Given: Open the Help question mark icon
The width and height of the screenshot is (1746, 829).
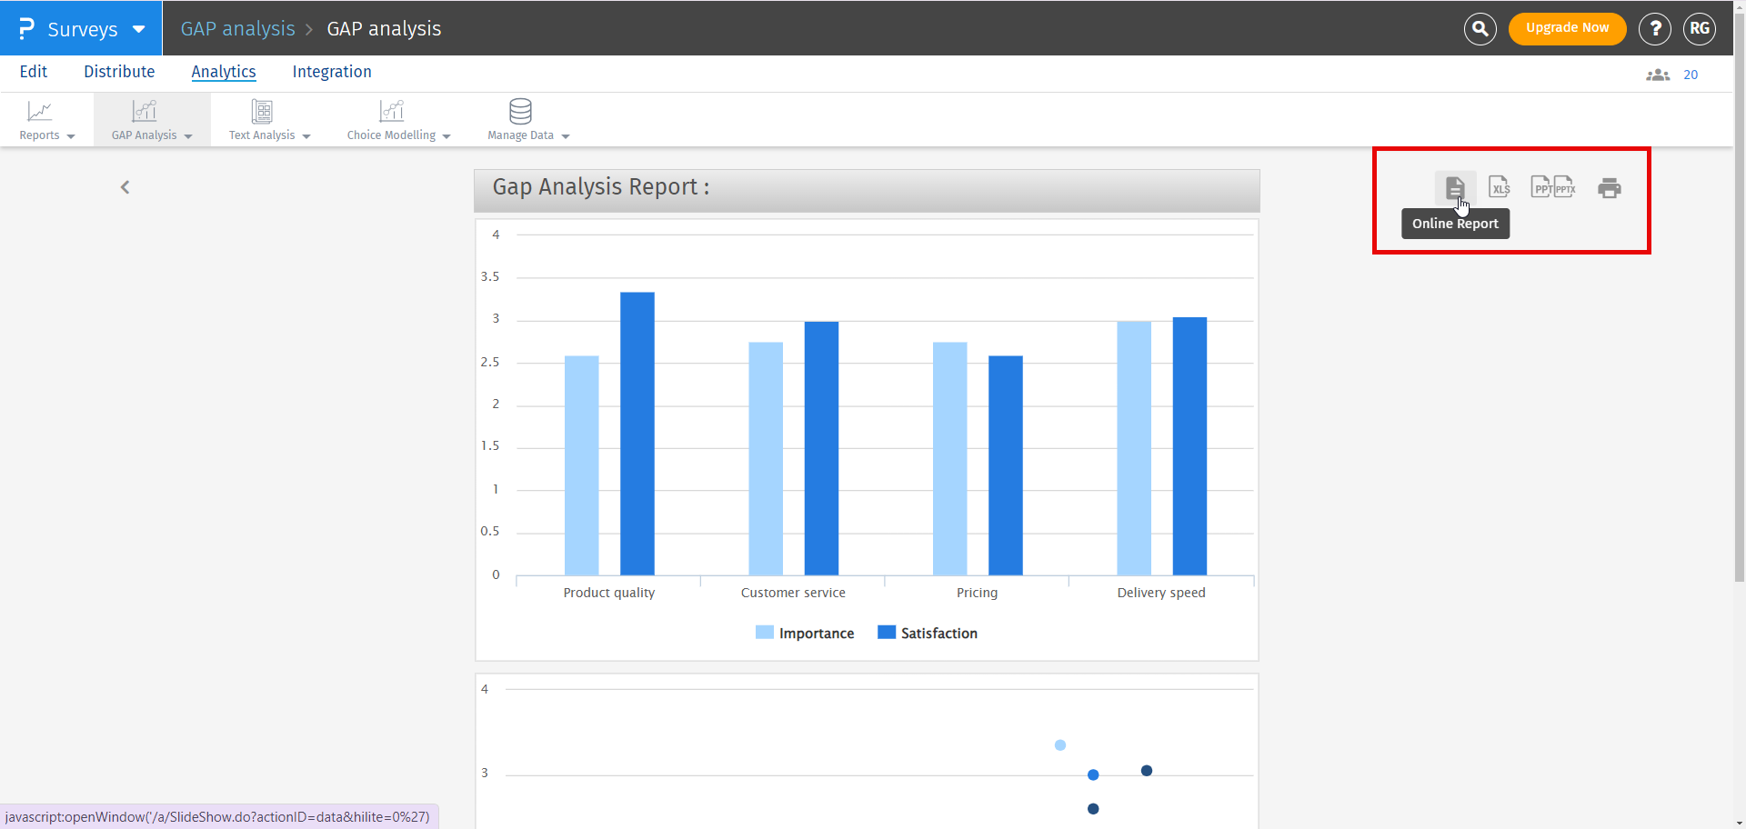Looking at the screenshot, I should [x=1654, y=28].
